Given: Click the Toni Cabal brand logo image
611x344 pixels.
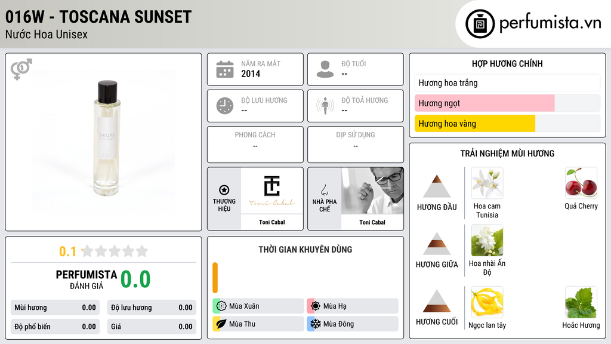Looking at the screenshot, I should [272, 191].
